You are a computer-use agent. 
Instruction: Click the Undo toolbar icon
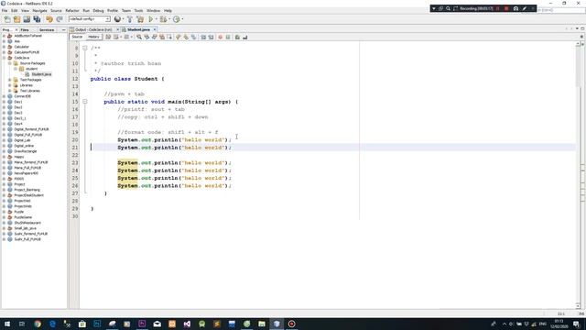(x=49, y=19)
